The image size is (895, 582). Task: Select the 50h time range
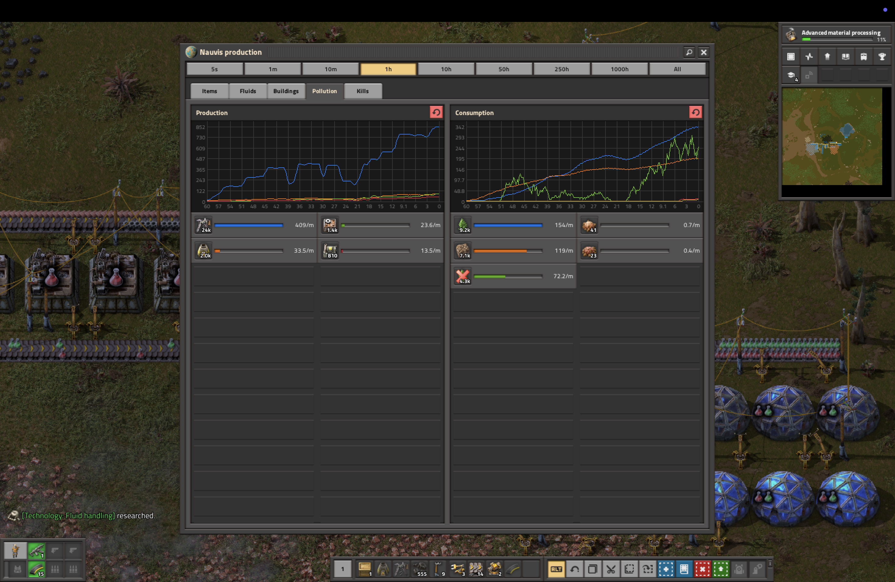pos(504,69)
